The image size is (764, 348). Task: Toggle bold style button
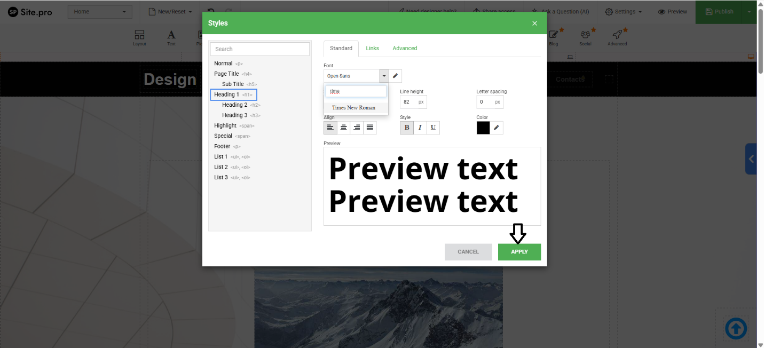tap(407, 128)
